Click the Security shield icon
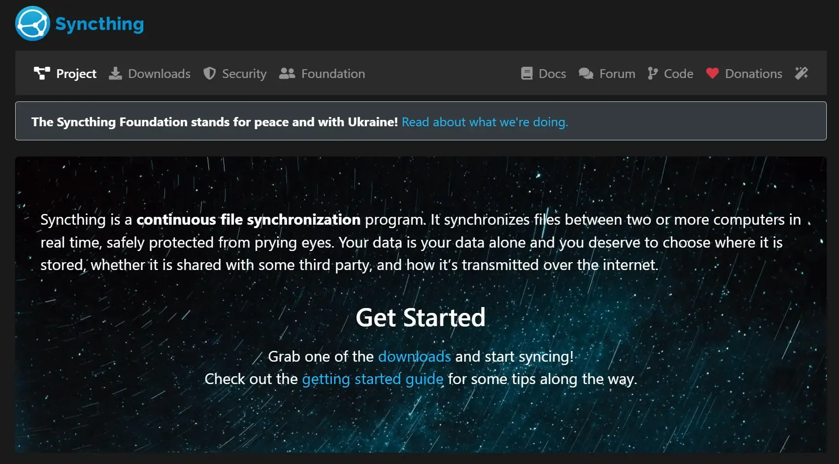839x464 pixels. tap(210, 73)
